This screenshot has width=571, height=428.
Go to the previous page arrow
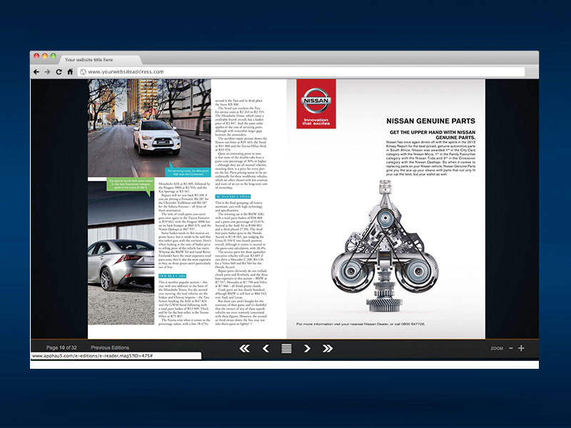[x=266, y=348]
